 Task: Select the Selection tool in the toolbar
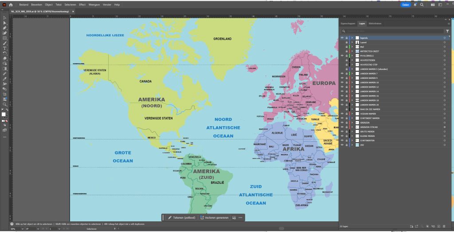(4, 18)
